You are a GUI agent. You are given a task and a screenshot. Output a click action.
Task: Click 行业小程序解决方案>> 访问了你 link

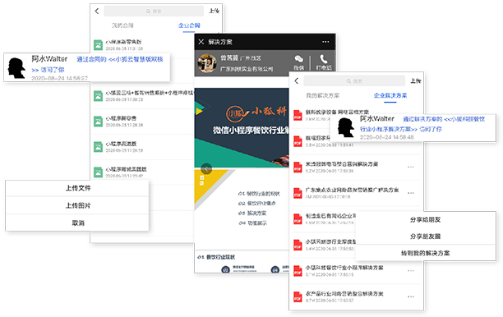pos(400,129)
